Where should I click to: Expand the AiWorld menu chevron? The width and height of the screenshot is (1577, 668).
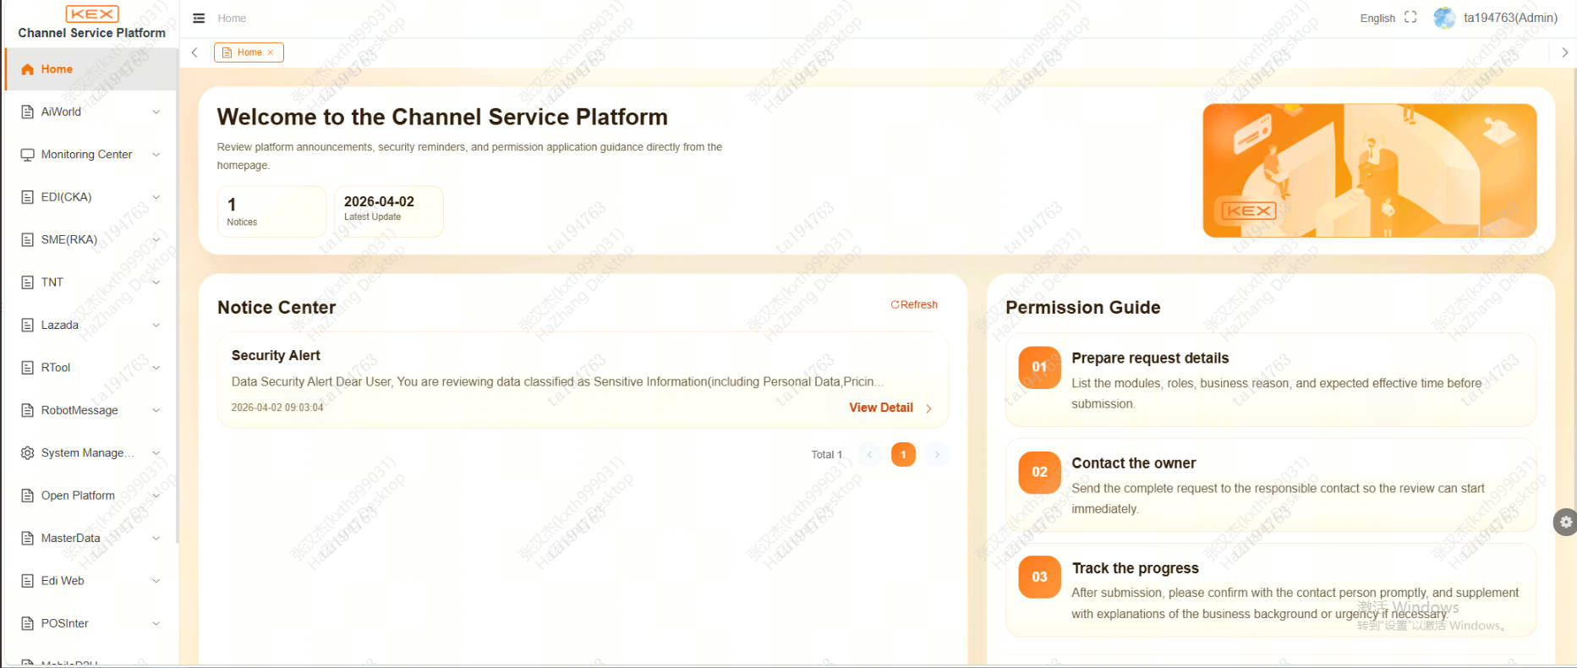pyautogui.click(x=156, y=112)
